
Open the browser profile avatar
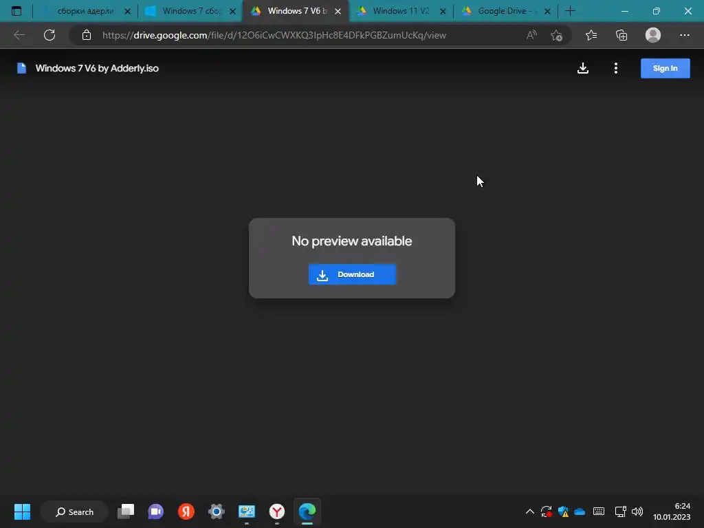tap(653, 35)
